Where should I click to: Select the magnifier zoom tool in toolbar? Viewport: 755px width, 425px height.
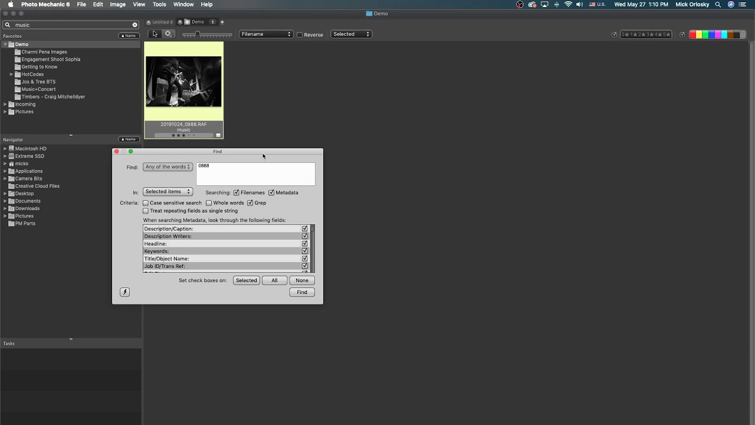pyautogui.click(x=168, y=34)
